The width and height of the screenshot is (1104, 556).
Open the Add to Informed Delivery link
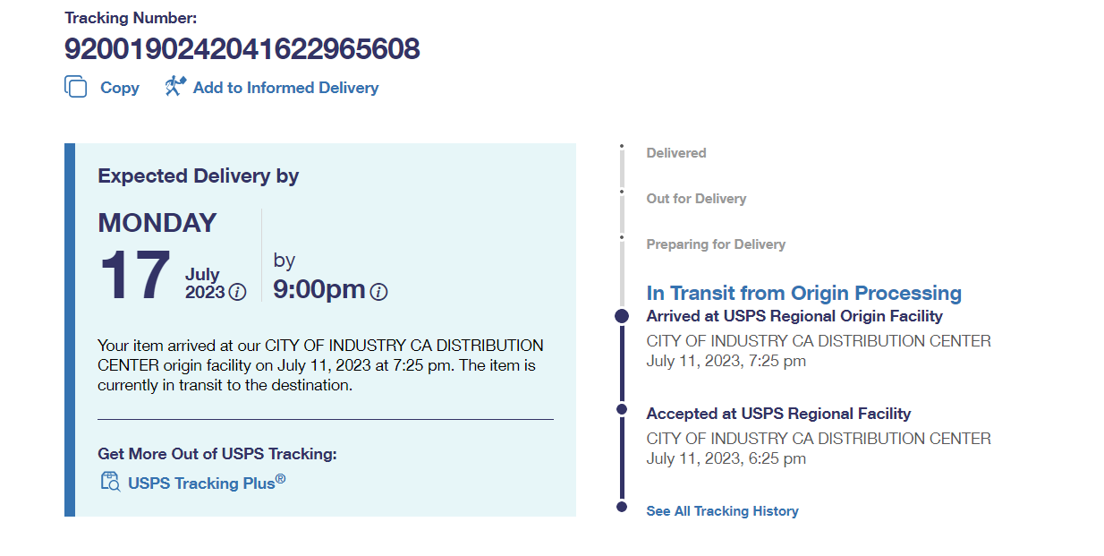tap(285, 88)
